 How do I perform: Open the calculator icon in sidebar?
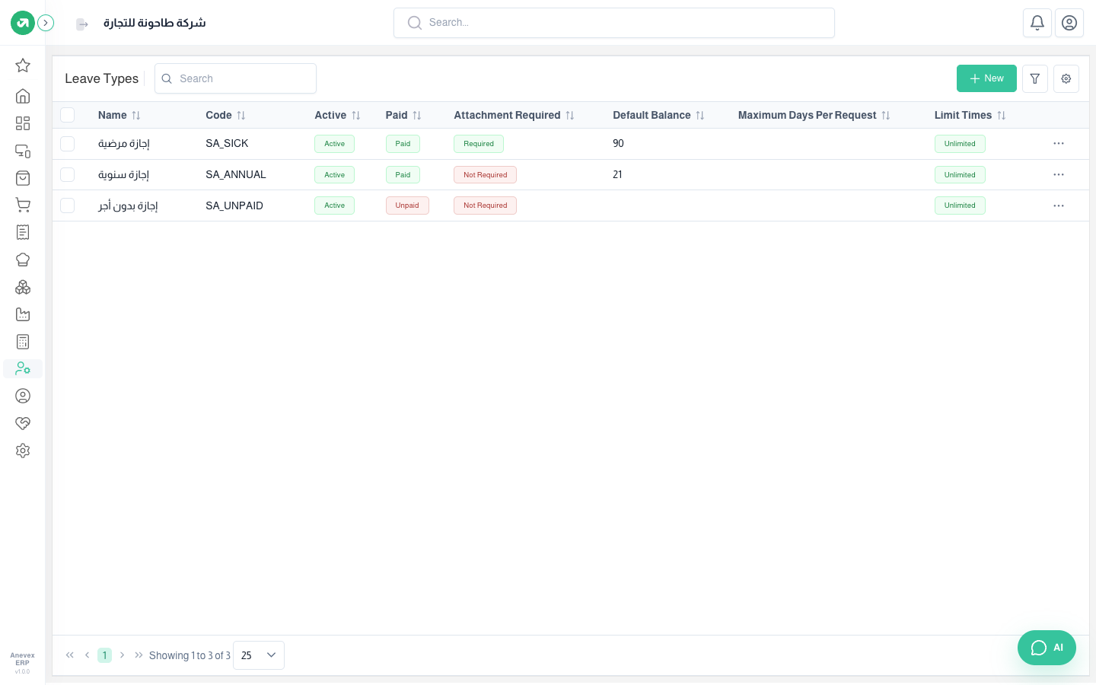(23, 342)
